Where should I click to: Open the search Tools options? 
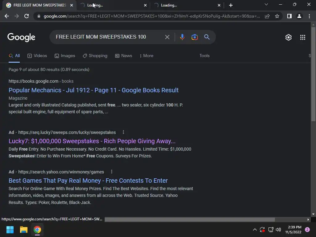204,56
